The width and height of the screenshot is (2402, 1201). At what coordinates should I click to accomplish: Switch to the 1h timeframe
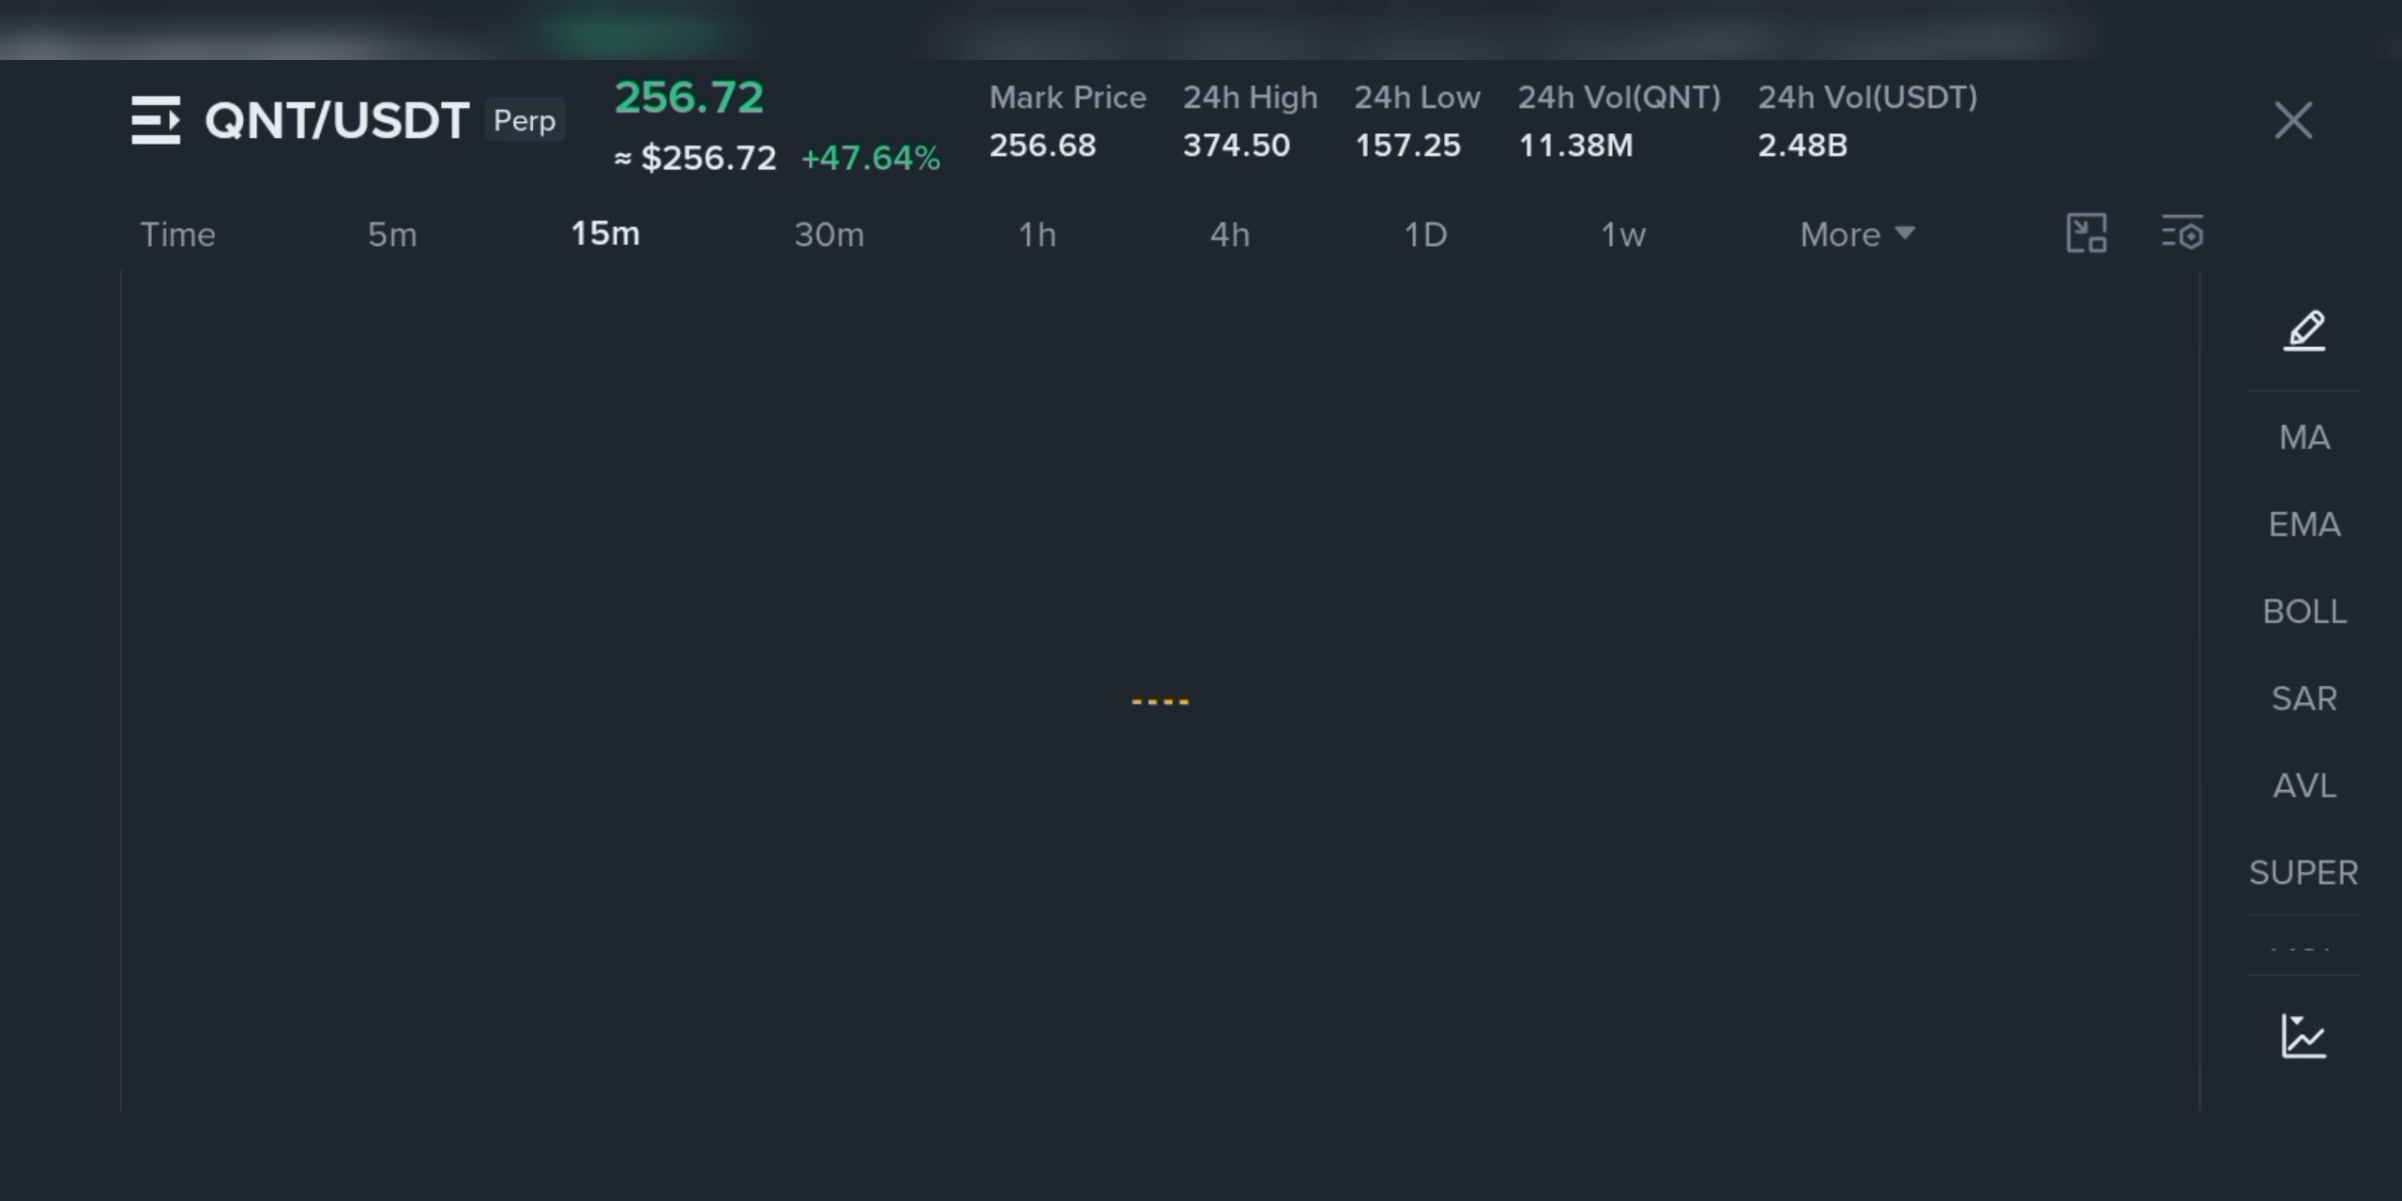1038,235
